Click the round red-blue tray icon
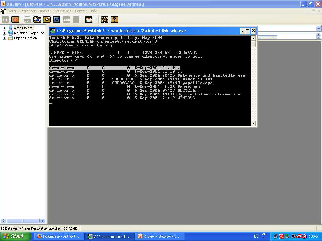The image size is (322, 241). tap(304, 236)
